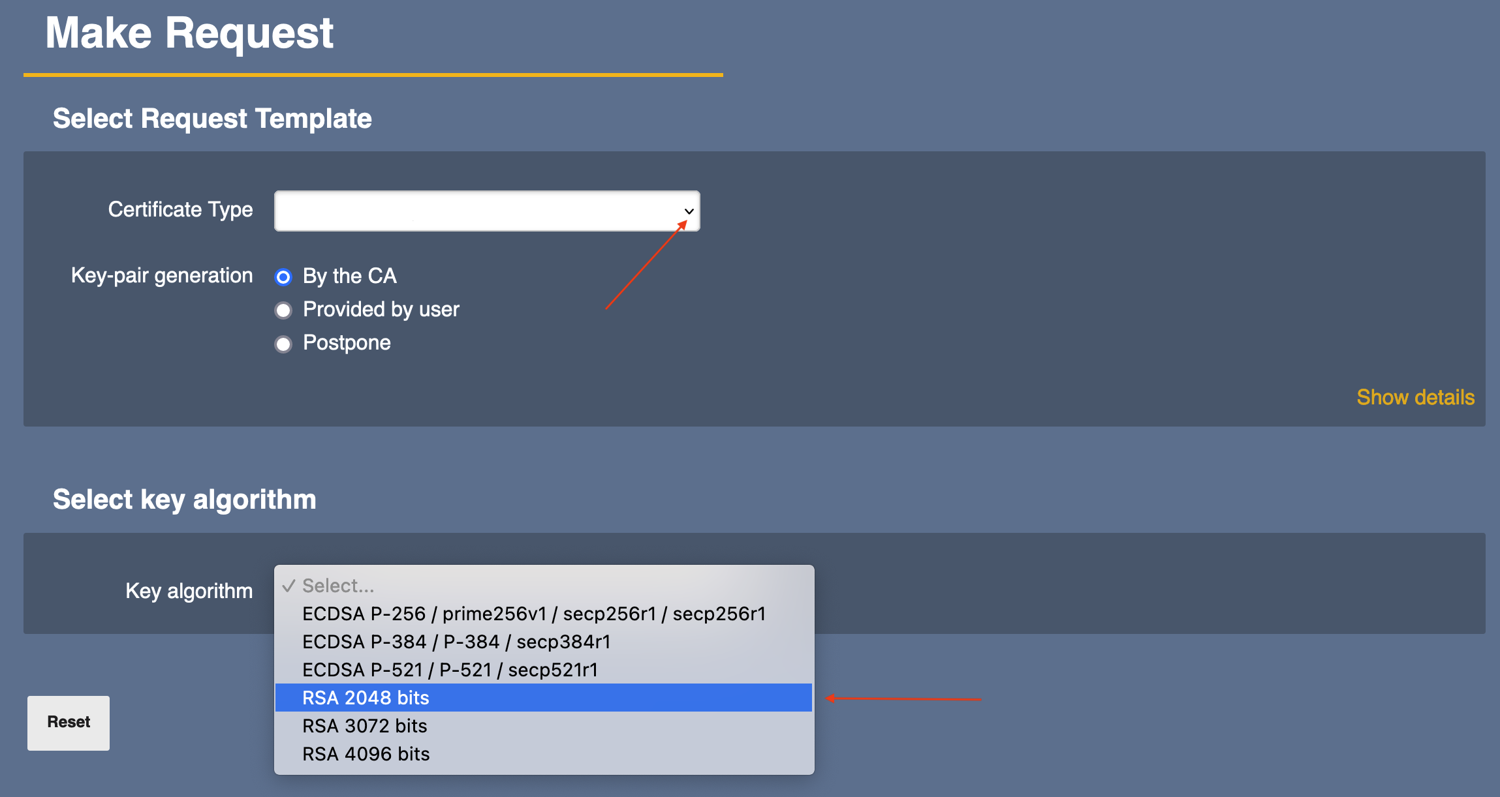1500x797 pixels.
Task: Click the Key-pair generation label
Action: (162, 275)
